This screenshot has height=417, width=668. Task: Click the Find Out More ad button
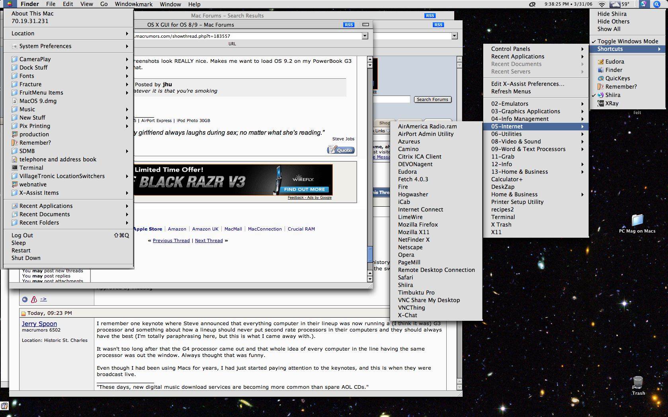[305, 189]
